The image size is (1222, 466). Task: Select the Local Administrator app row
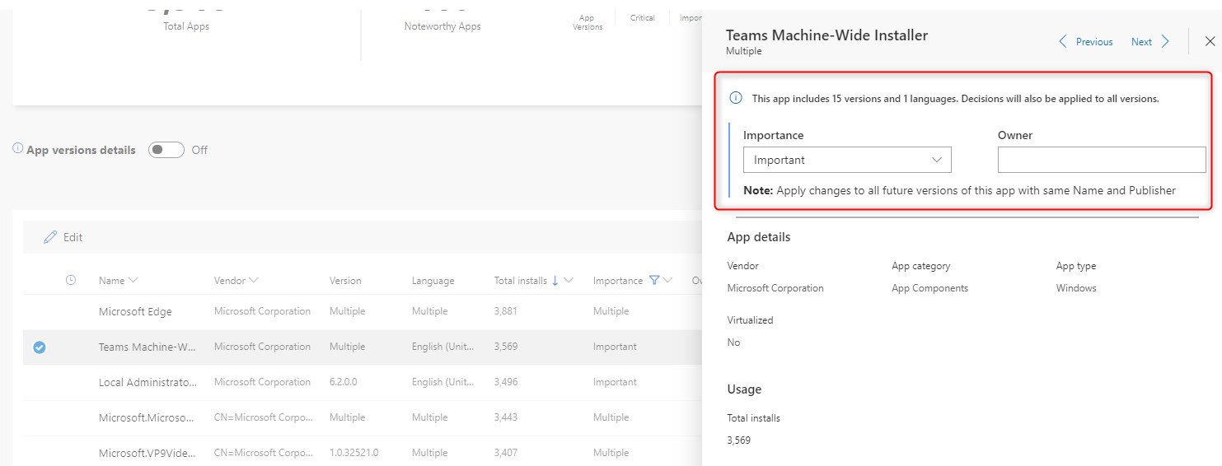[x=363, y=383]
